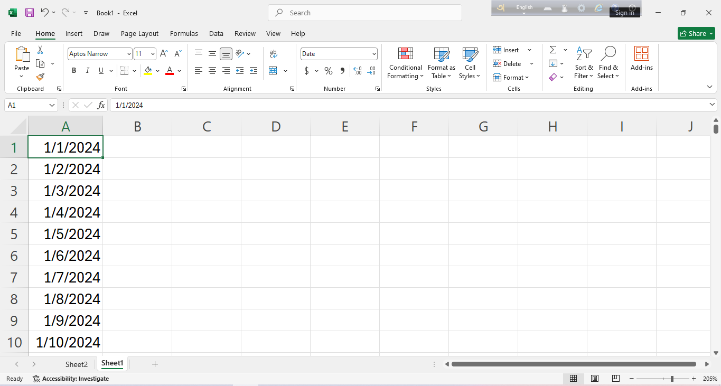
Task: Click the Cut scissors icon
Action: [40, 50]
